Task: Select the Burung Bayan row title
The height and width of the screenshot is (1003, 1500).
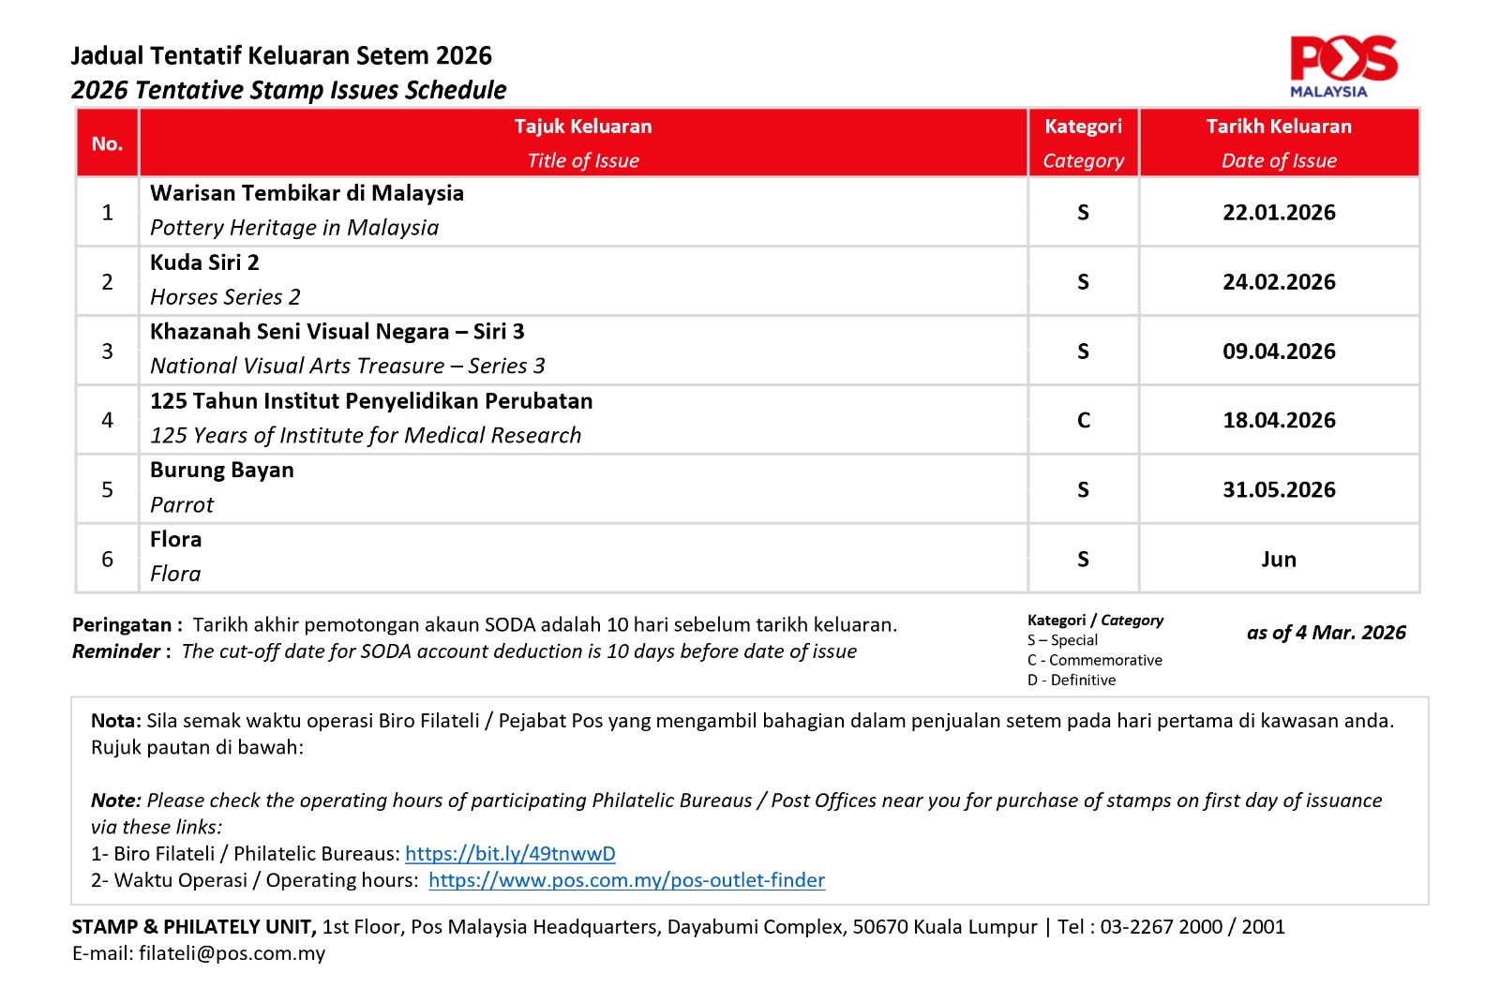Action: [x=221, y=471]
